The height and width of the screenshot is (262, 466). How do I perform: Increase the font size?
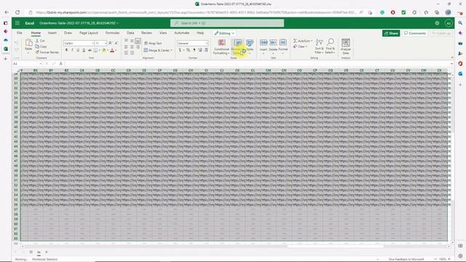[x=110, y=44]
